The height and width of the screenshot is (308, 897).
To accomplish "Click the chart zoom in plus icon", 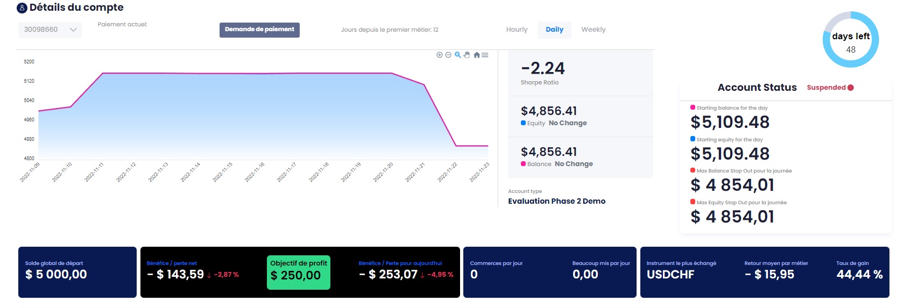I will [x=440, y=55].
